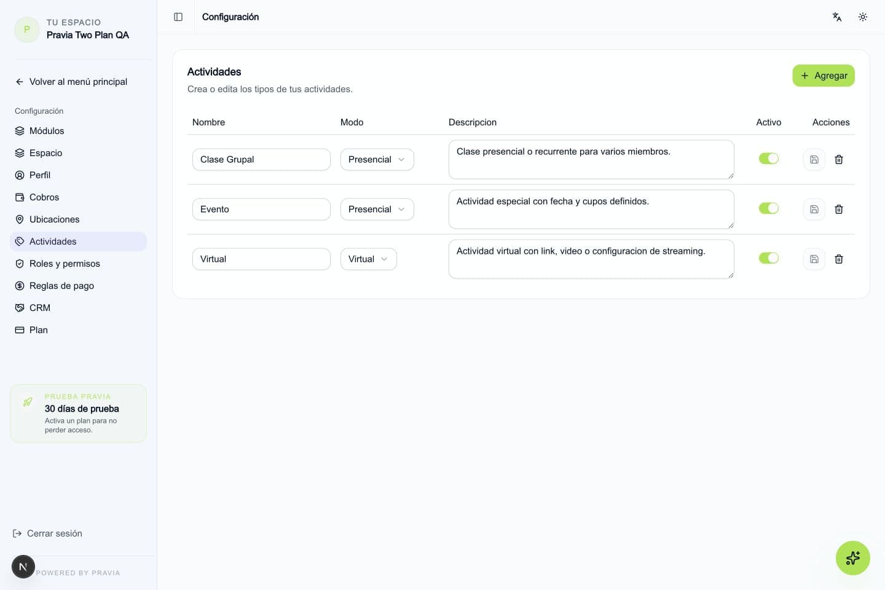This screenshot has height=590, width=885.
Task: Click the P workspace avatar
Action: pyautogui.click(x=27, y=29)
